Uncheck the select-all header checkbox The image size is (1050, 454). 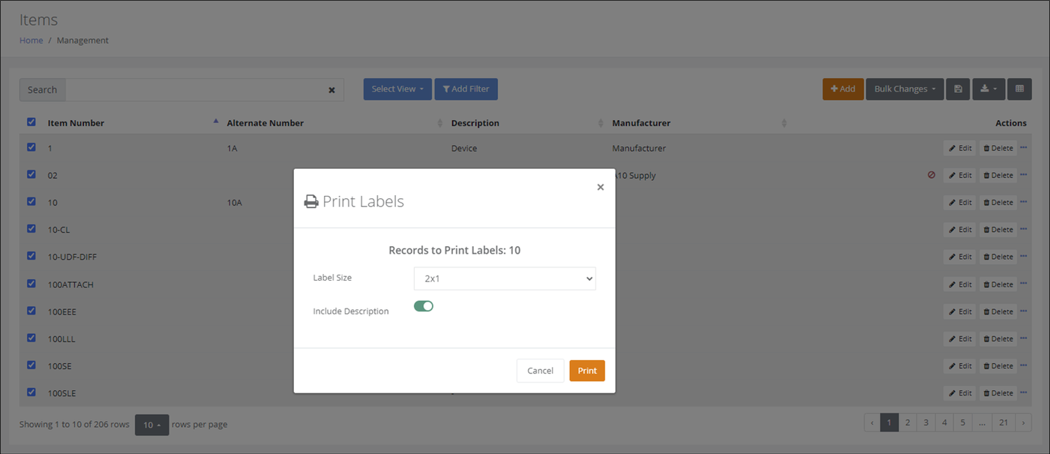point(31,122)
